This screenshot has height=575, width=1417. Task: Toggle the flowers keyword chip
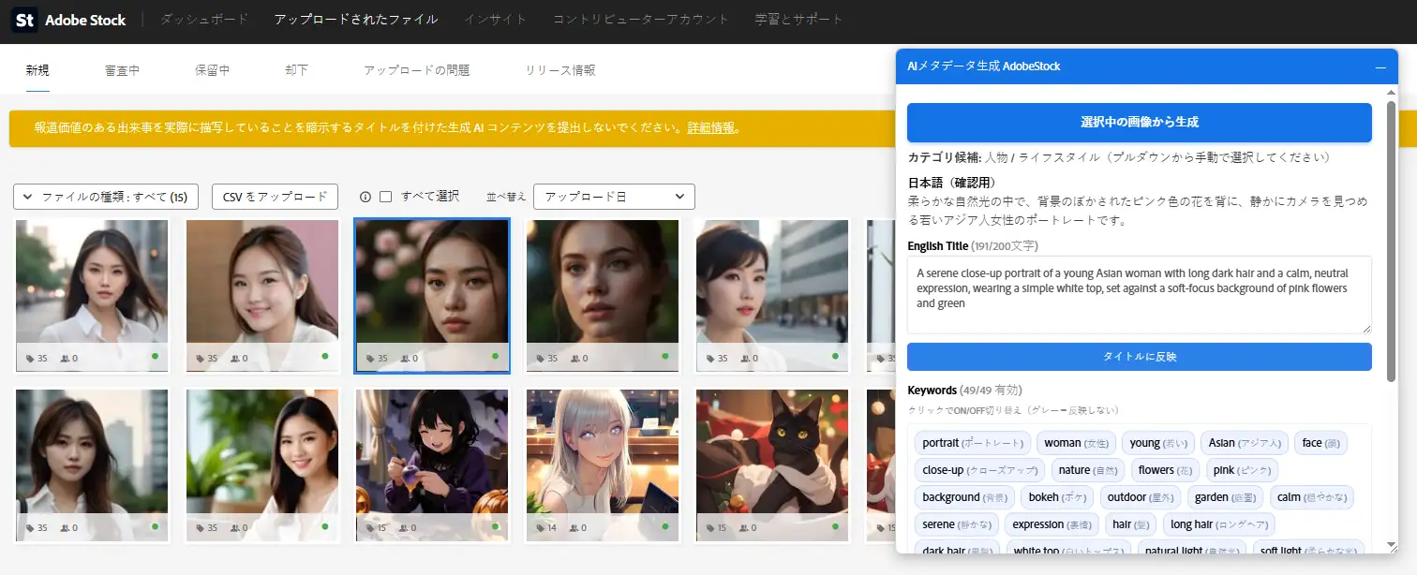1165,470
